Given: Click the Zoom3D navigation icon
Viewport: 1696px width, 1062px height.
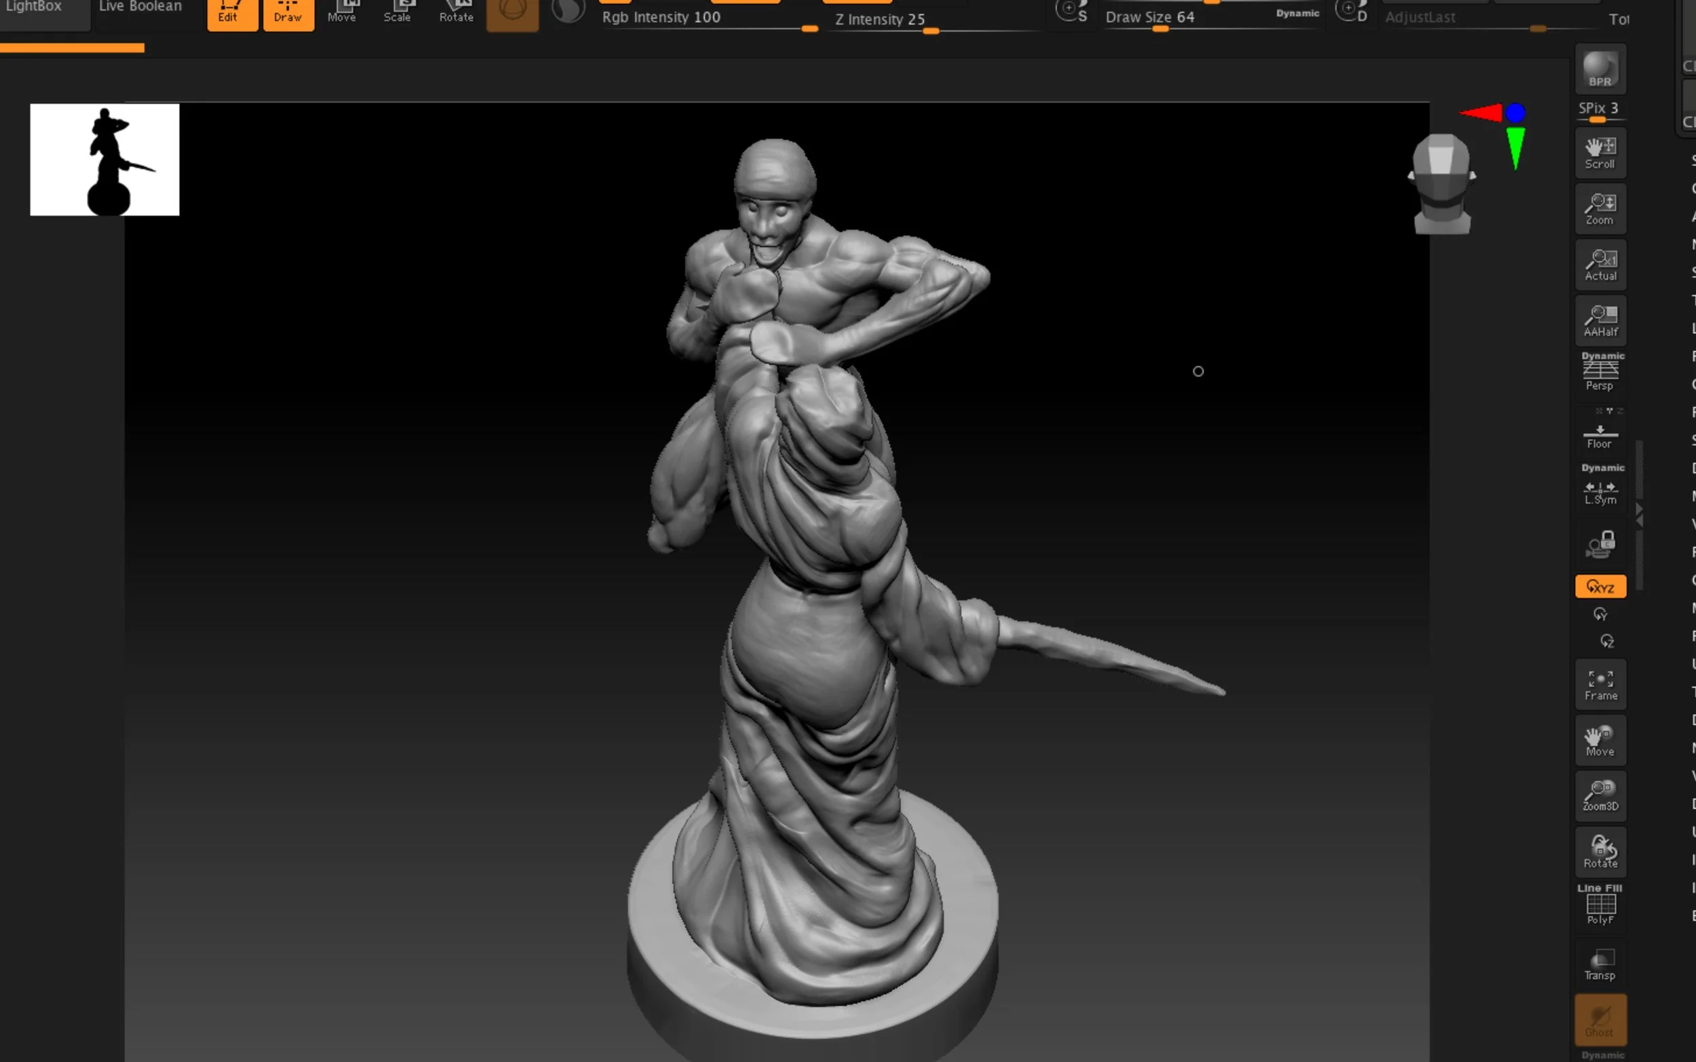Looking at the screenshot, I should 1600,796.
